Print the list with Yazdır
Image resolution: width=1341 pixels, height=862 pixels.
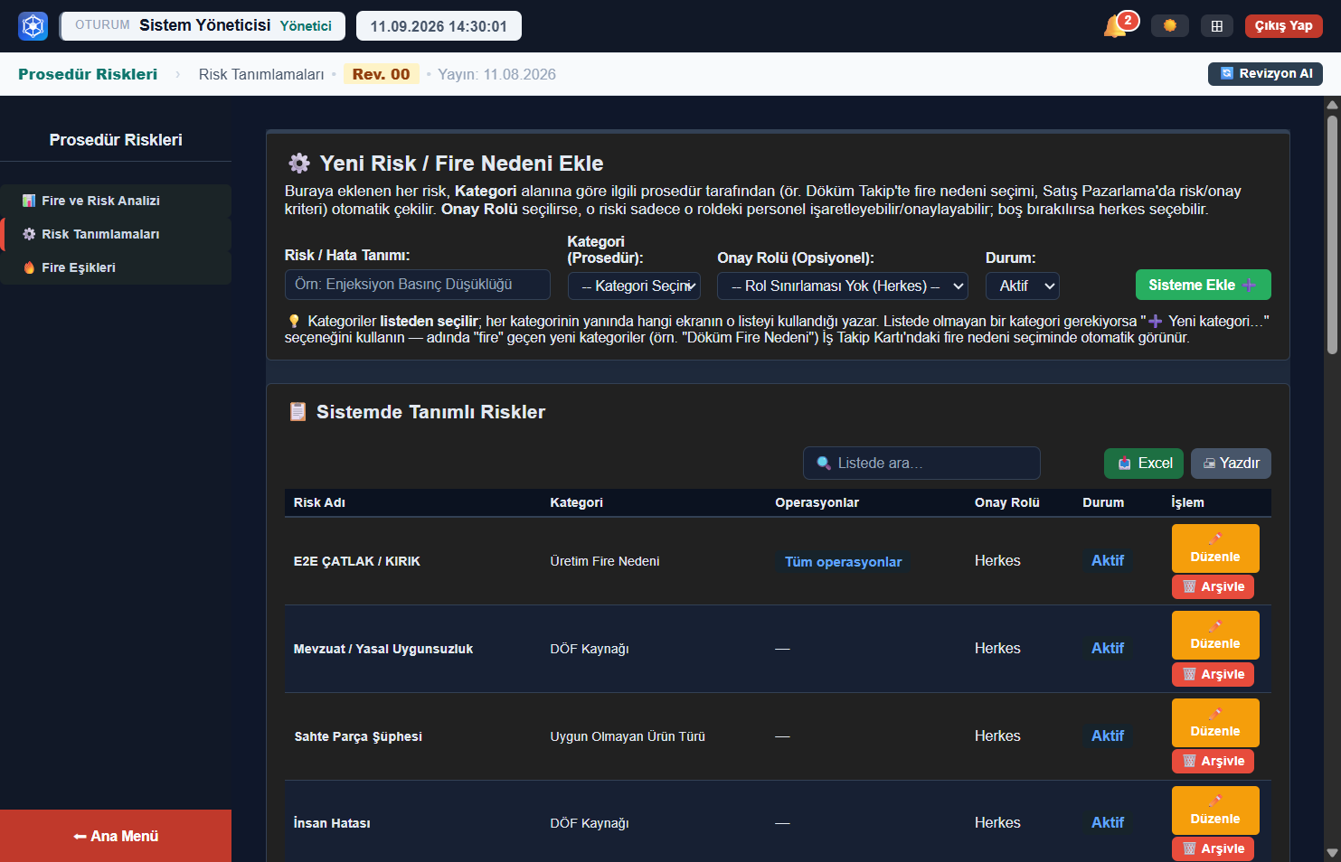[1231, 464]
